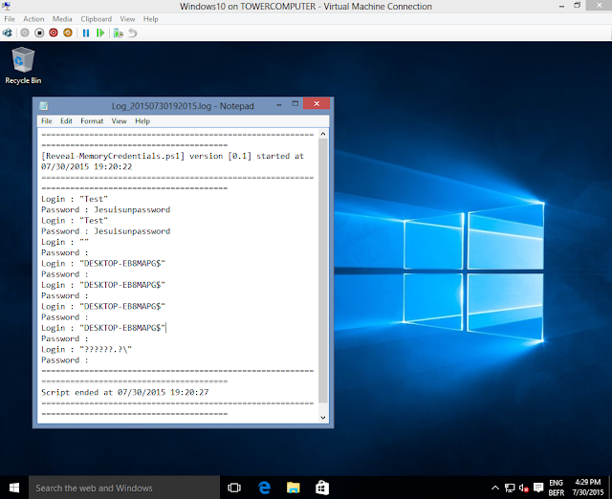Click the ENG BEFR language indicator
Image resolution: width=612 pixels, height=499 pixels.
(x=557, y=488)
